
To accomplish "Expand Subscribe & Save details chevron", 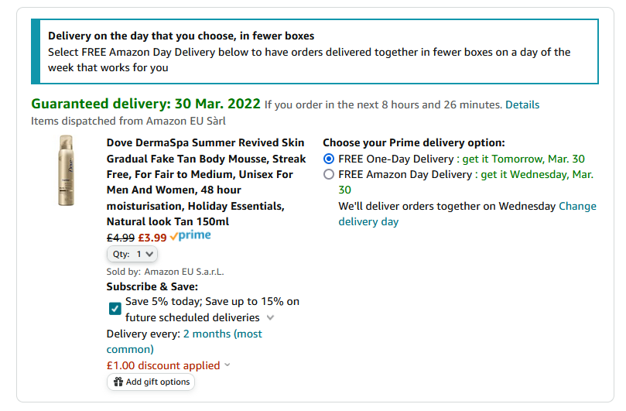I will 270,318.
